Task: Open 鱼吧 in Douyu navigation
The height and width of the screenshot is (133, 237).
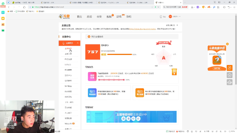Action: coord(129,17)
